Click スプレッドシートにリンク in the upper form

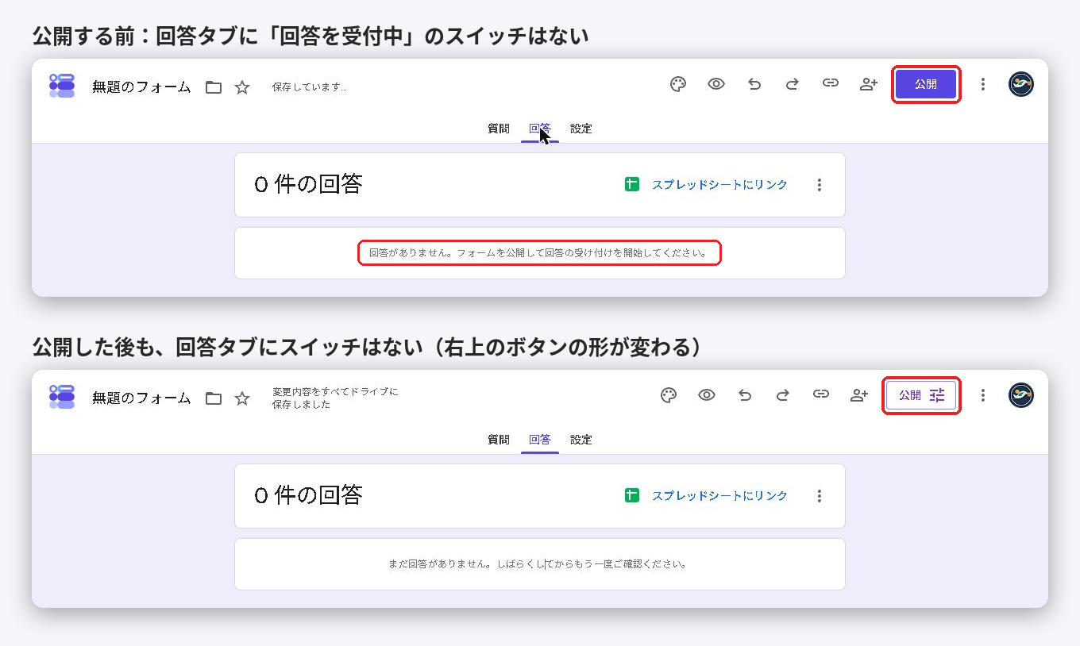(x=719, y=185)
